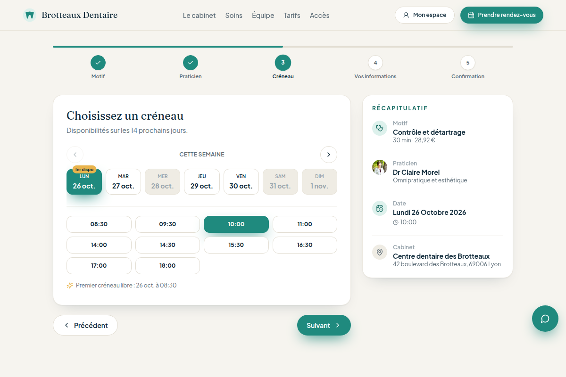
Task: Pick the 14:00 time slot
Action: 99,245
